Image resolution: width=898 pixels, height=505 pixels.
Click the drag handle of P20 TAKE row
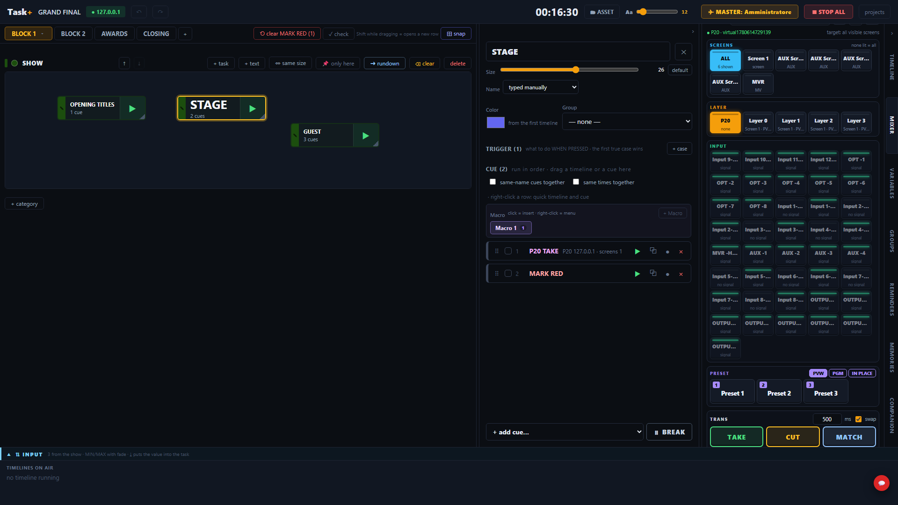pos(497,252)
